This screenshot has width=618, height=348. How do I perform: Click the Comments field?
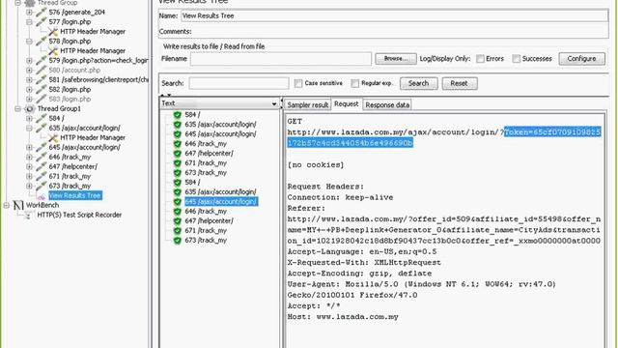click(400, 32)
